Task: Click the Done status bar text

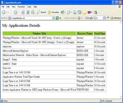Action: [x=6, y=101]
